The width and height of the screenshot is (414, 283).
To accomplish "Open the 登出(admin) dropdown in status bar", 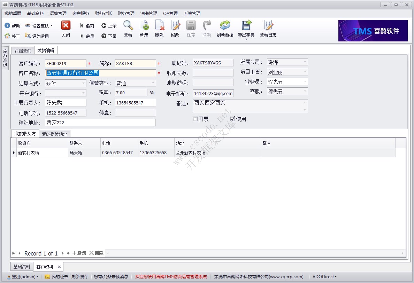I will [23, 277].
